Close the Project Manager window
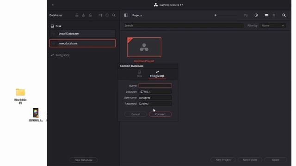Image resolution: width=296 pixels, height=166 pixels. coord(53,5)
